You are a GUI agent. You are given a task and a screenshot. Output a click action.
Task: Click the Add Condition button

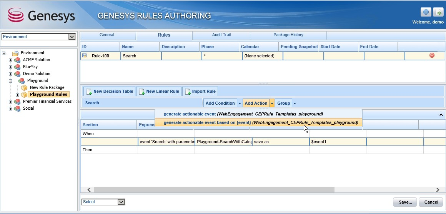(220, 103)
